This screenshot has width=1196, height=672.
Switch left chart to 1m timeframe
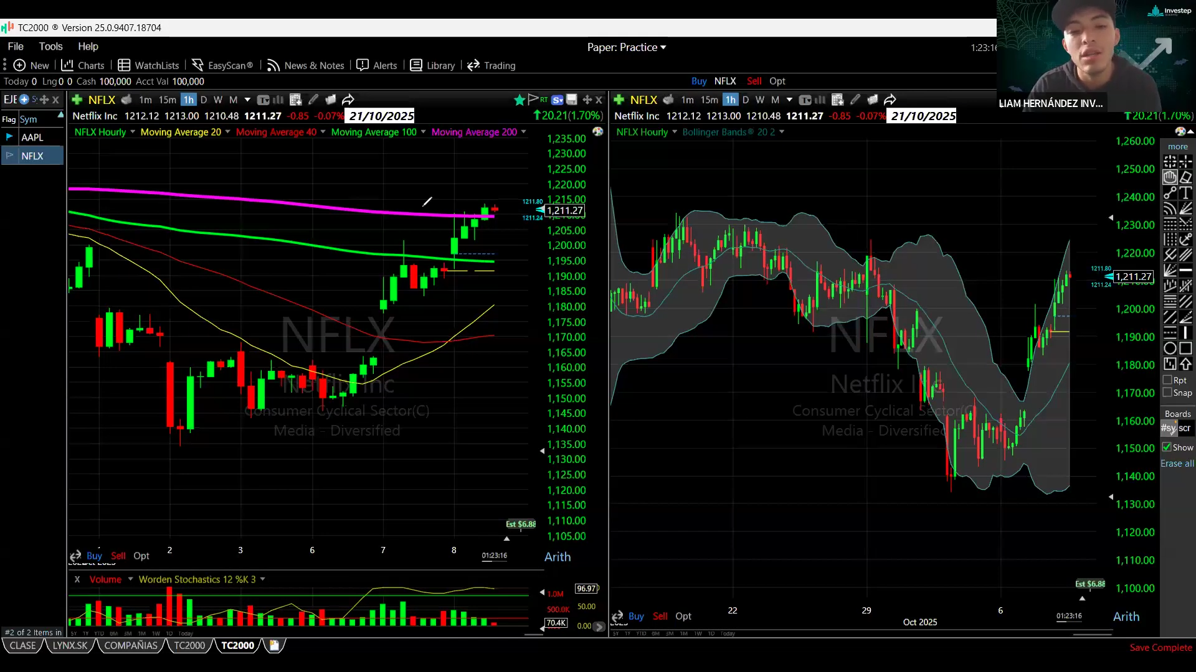[145, 100]
